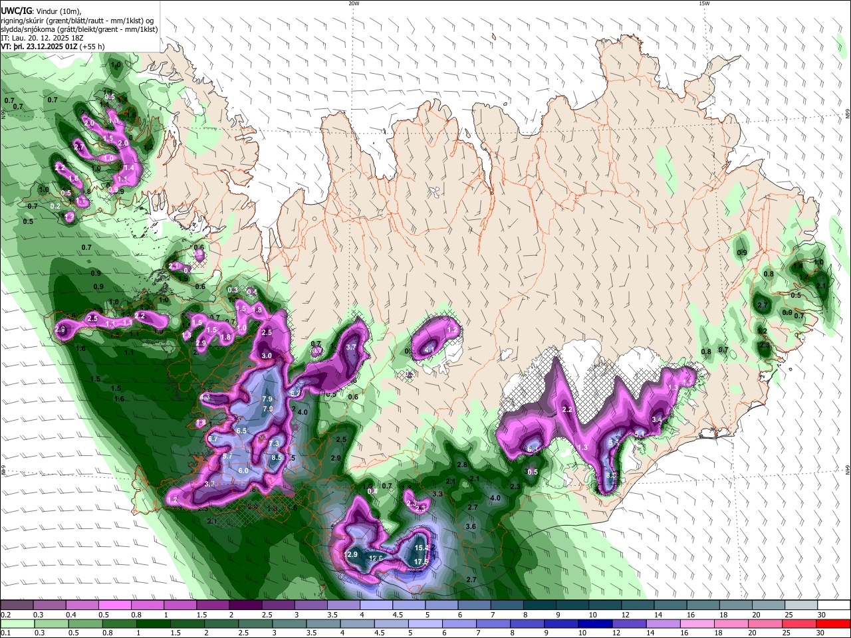Click the rigning/skúrir legend description line
This screenshot has height=638, width=851.
click(x=77, y=21)
